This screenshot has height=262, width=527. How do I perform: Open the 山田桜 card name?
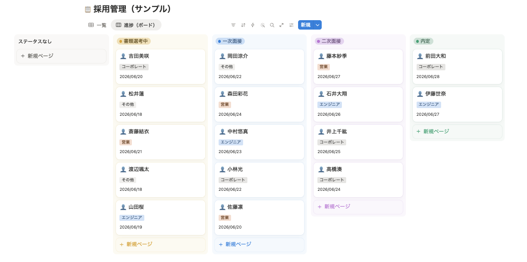136,207
